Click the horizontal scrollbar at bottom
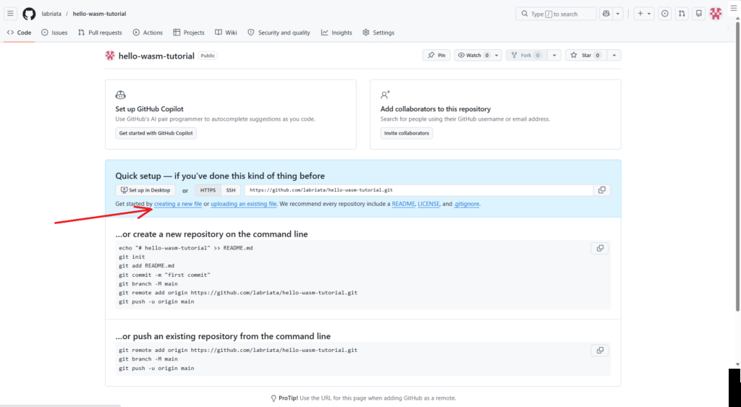This screenshot has height=407, width=741. [60, 406]
